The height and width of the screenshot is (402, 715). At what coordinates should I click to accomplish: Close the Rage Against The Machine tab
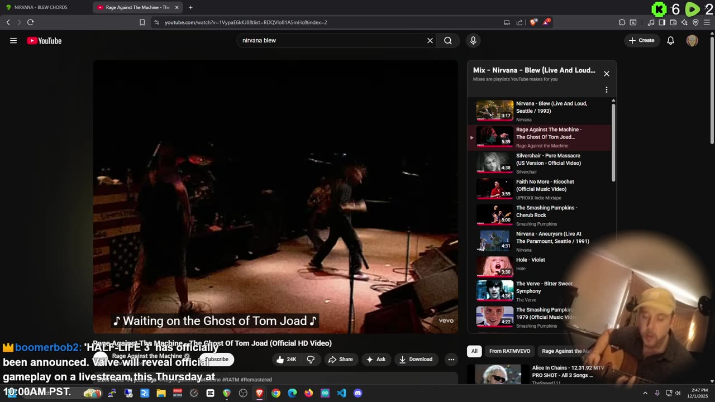click(177, 7)
